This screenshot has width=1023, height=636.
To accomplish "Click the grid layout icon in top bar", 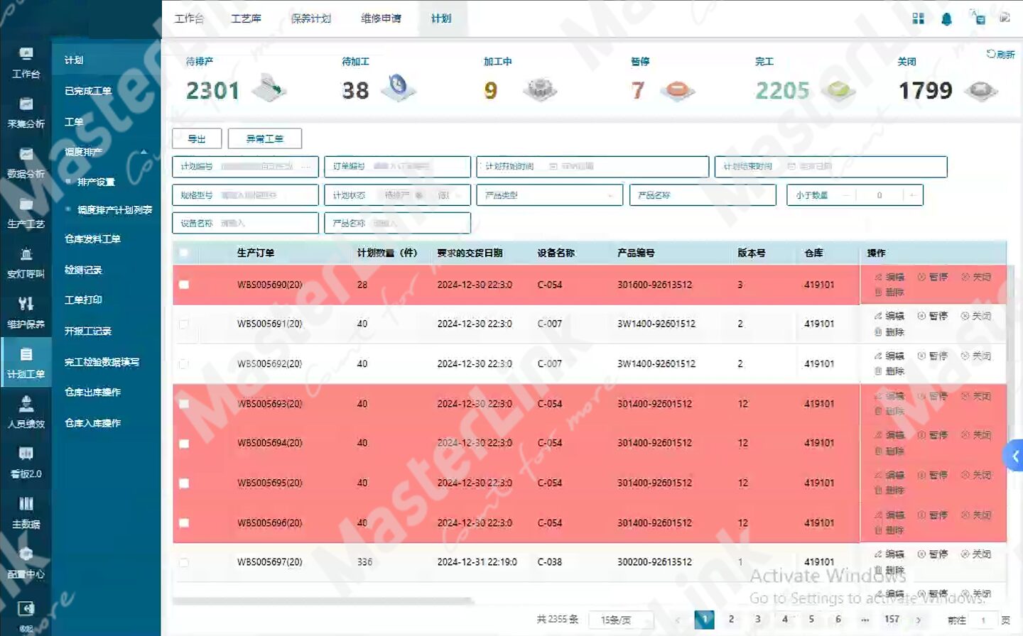I will click(919, 18).
